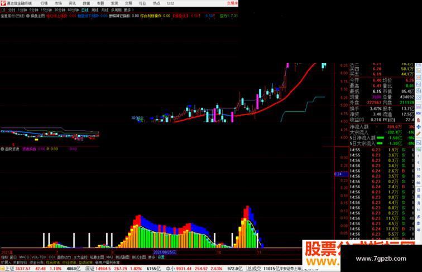Select the 指标 tab
422x272 pixels.
tap(4, 257)
